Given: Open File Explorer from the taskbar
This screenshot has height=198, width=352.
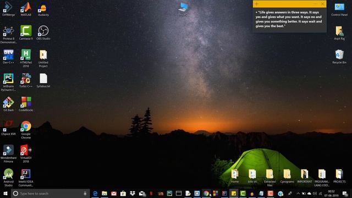Looking at the screenshot, I should 105,193.
